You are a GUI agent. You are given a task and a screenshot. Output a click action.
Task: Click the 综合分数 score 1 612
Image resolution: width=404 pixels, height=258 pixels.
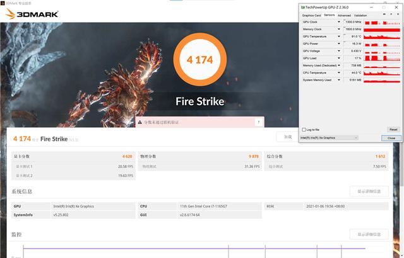tap(380, 156)
